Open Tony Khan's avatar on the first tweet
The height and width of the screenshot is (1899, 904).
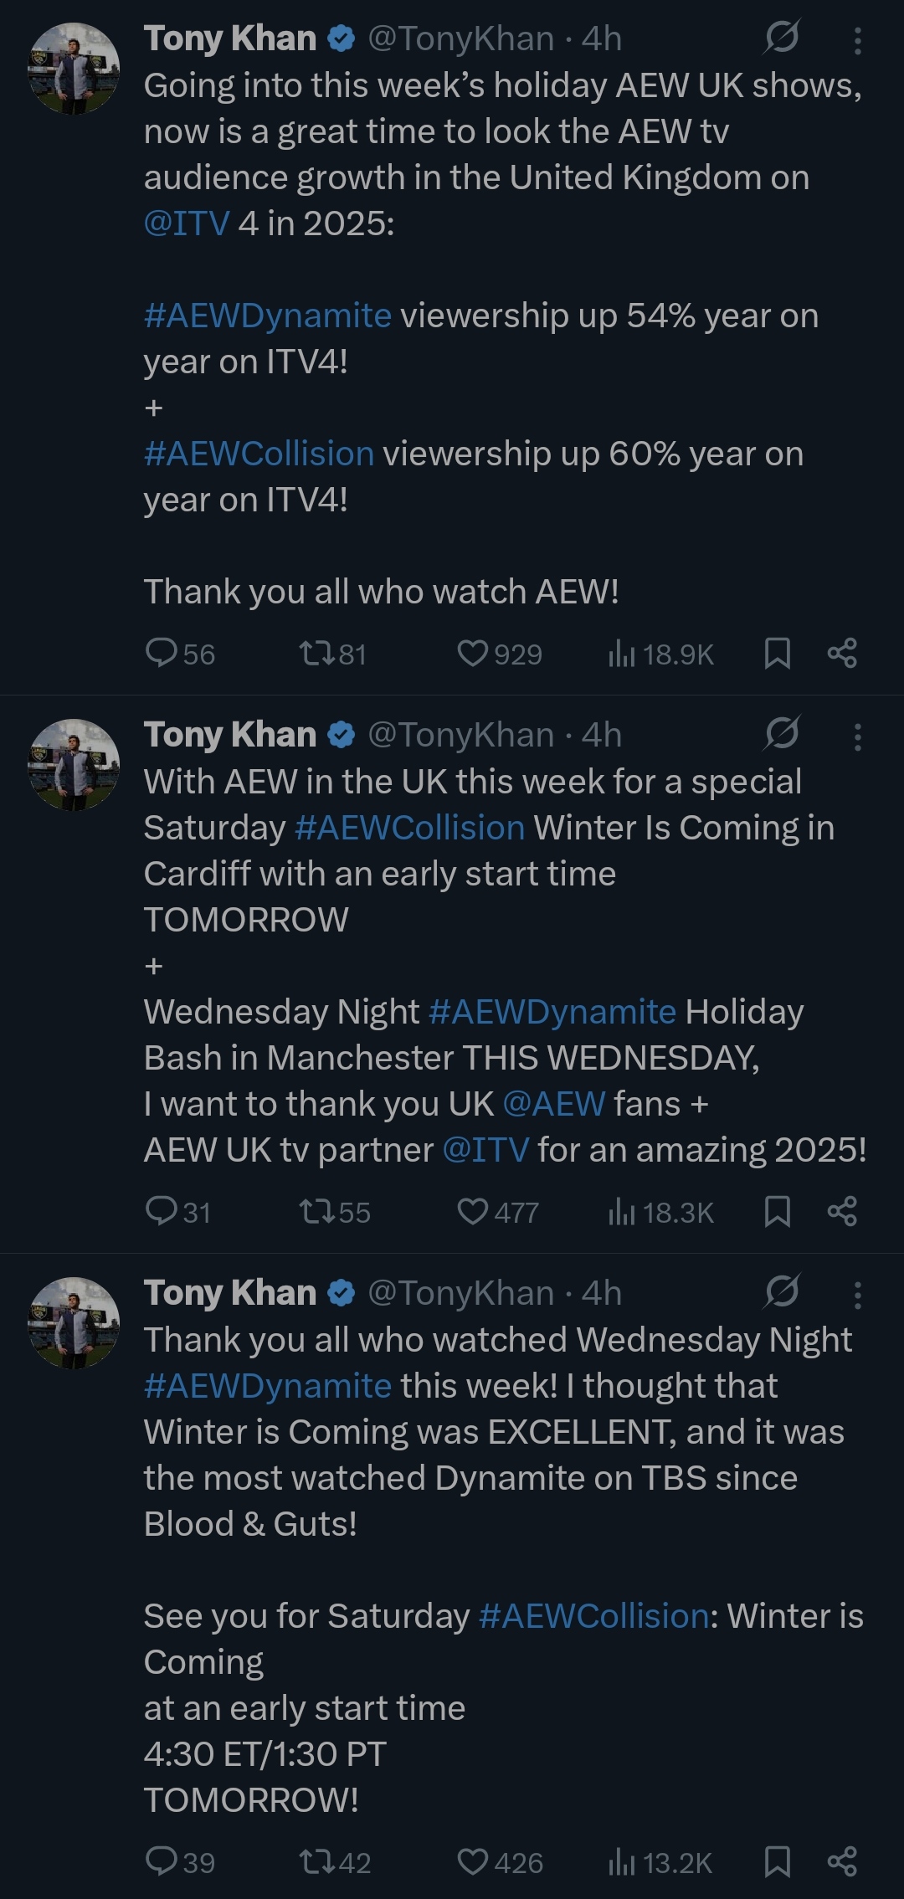pyautogui.click(x=74, y=68)
